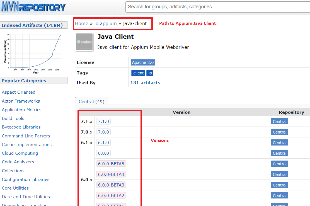Click Central repository for 6.0.0-BETA4

coord(279,175)
